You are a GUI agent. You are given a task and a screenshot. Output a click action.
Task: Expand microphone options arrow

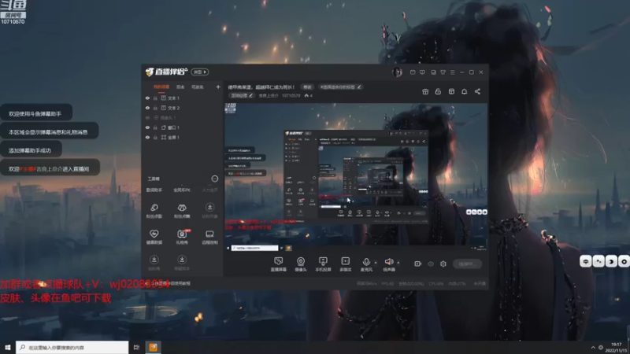tap(376, 263)
